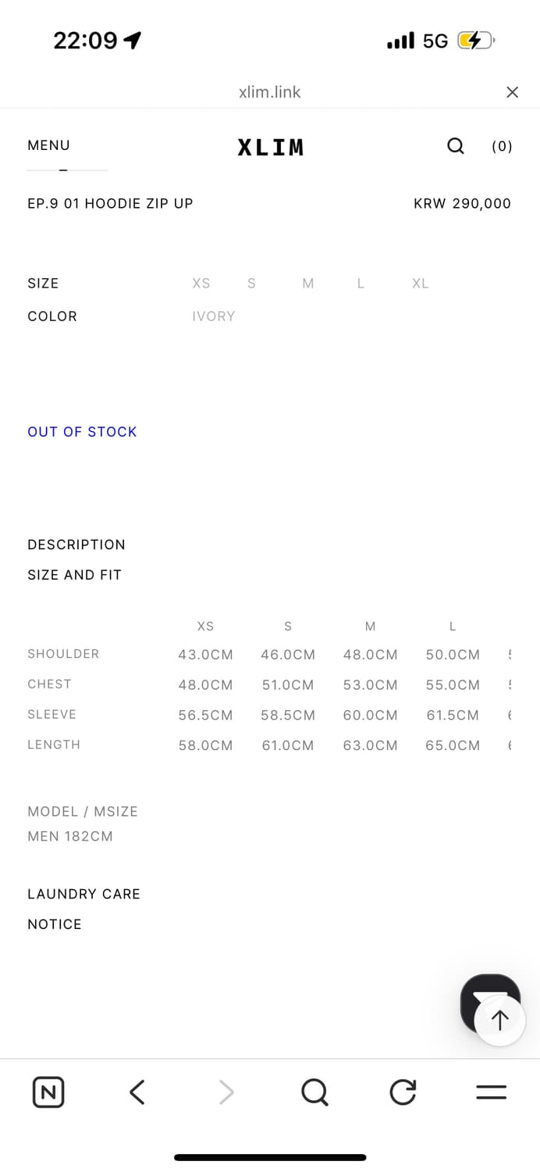This screenshot has width=540, height=1172.
Task: Tap the bottom toolbar search icon
Action: click(x=314, y=1092)
